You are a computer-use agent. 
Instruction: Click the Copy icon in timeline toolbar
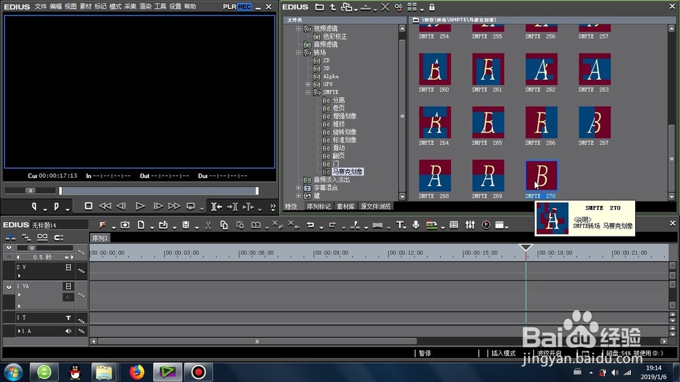(224, 224)
